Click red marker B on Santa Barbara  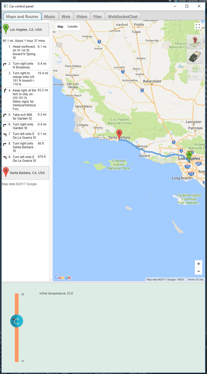pyautogui.click(x=119, y=134)
